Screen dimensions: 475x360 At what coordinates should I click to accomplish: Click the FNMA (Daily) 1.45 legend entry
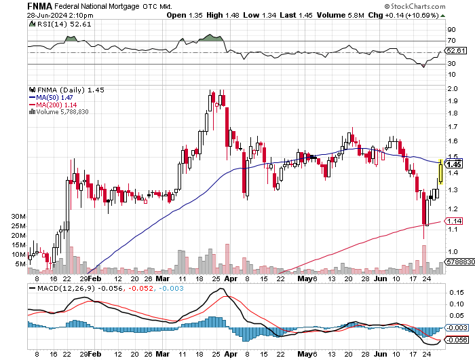tap(71, 90)
